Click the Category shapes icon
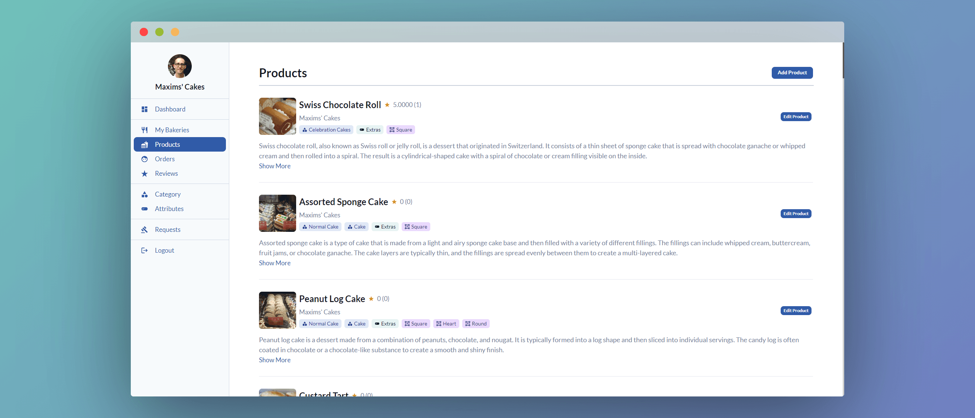 [144, 194]
